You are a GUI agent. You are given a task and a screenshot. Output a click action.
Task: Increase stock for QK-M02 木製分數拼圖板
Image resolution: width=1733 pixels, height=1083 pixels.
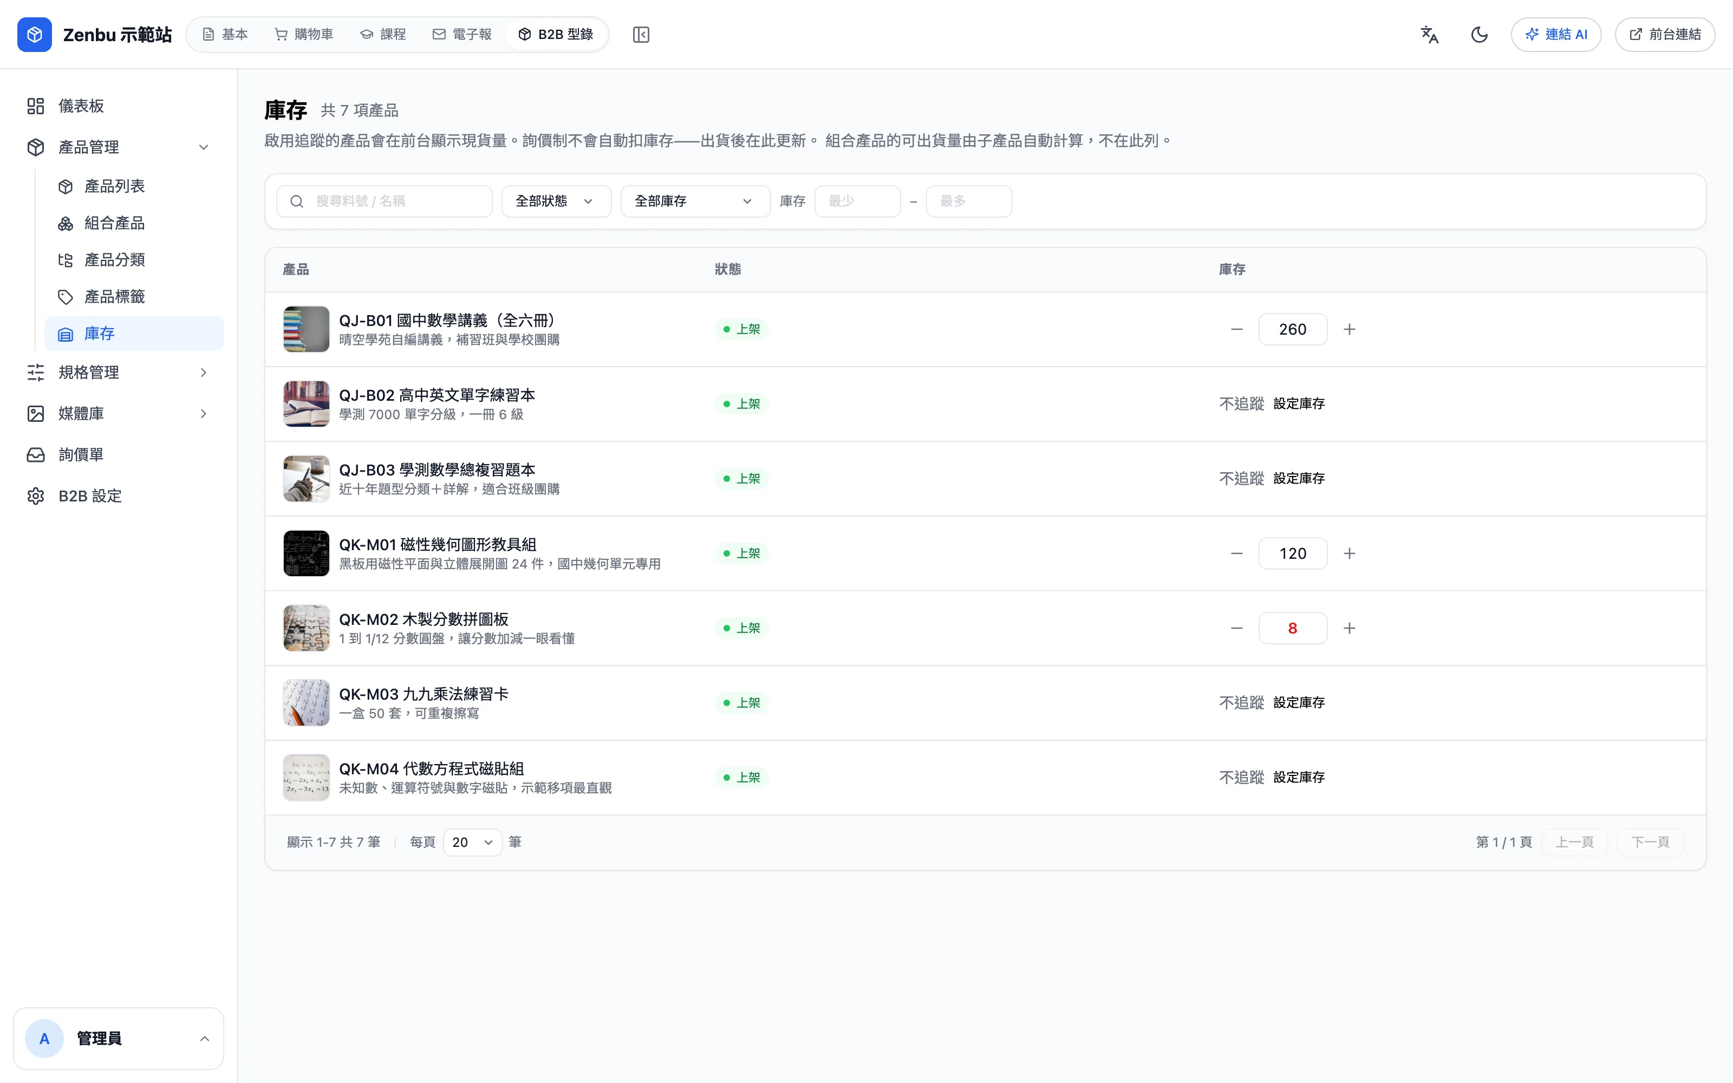1349,628
